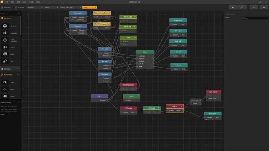Open the Tools menu

click(32, 2)
